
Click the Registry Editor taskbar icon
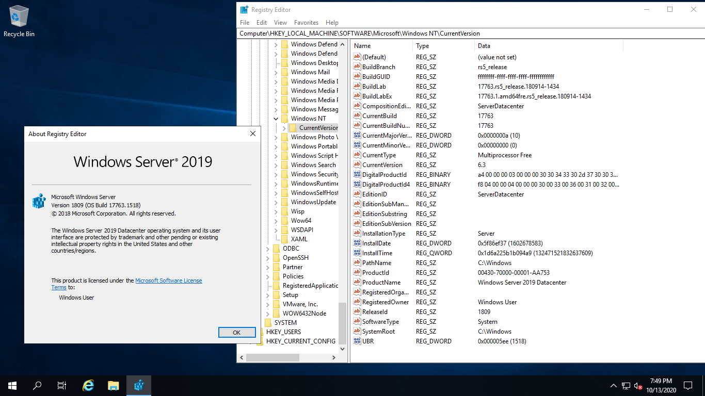(139, 385)
